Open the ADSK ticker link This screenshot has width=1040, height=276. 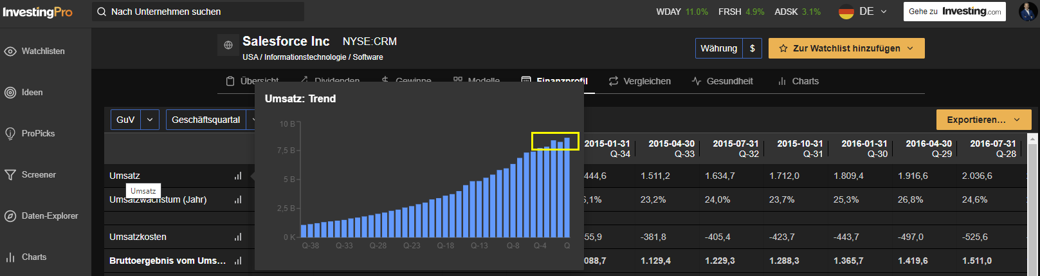(x=798, y=12)
